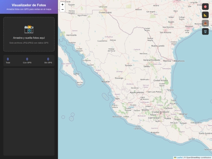Click the 'Hermosillo' city label
Image resolution: width=212 pixels, height=159 pixels.
click(71, 35)
